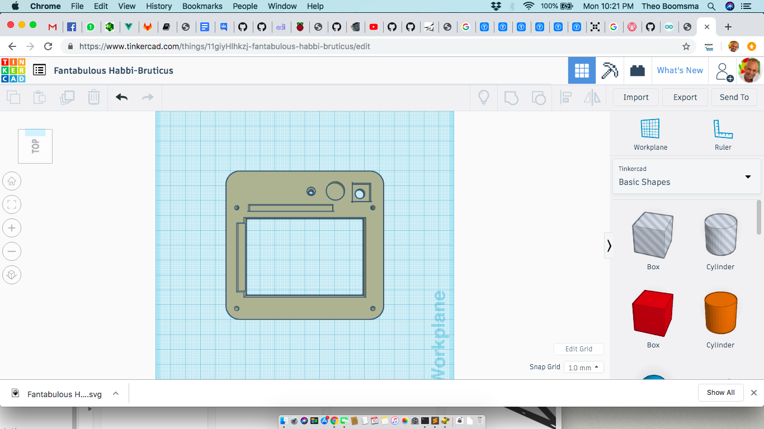Undo the last action
The height and width of the screenshot is (429, 764).
pos(121,97)
